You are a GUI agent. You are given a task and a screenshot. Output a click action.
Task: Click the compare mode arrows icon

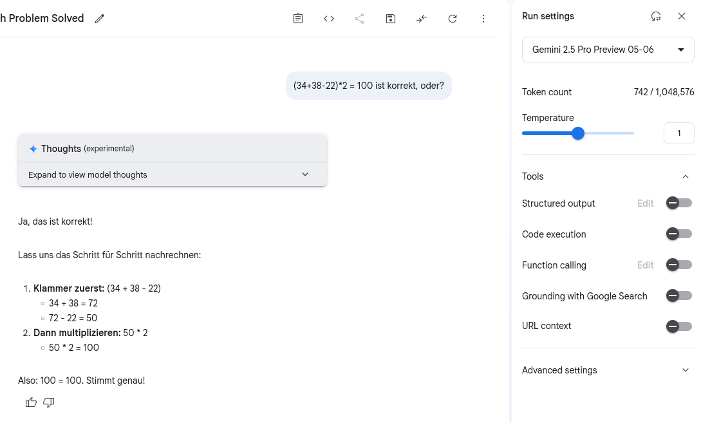point(421,18)
